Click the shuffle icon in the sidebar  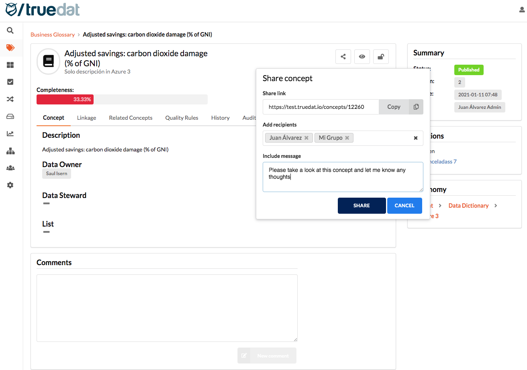[10, 99]
